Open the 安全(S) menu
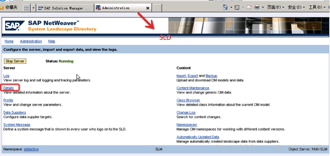Screen dimensions: 330x156 pyautogui.click(x=296, y=8)
